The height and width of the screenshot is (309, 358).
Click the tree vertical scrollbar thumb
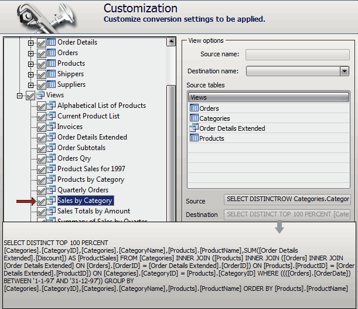(171, 152)
